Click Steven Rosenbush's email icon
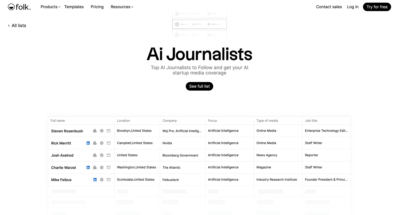 108,131
